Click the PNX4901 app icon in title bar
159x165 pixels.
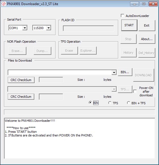(x=3, y=4)
